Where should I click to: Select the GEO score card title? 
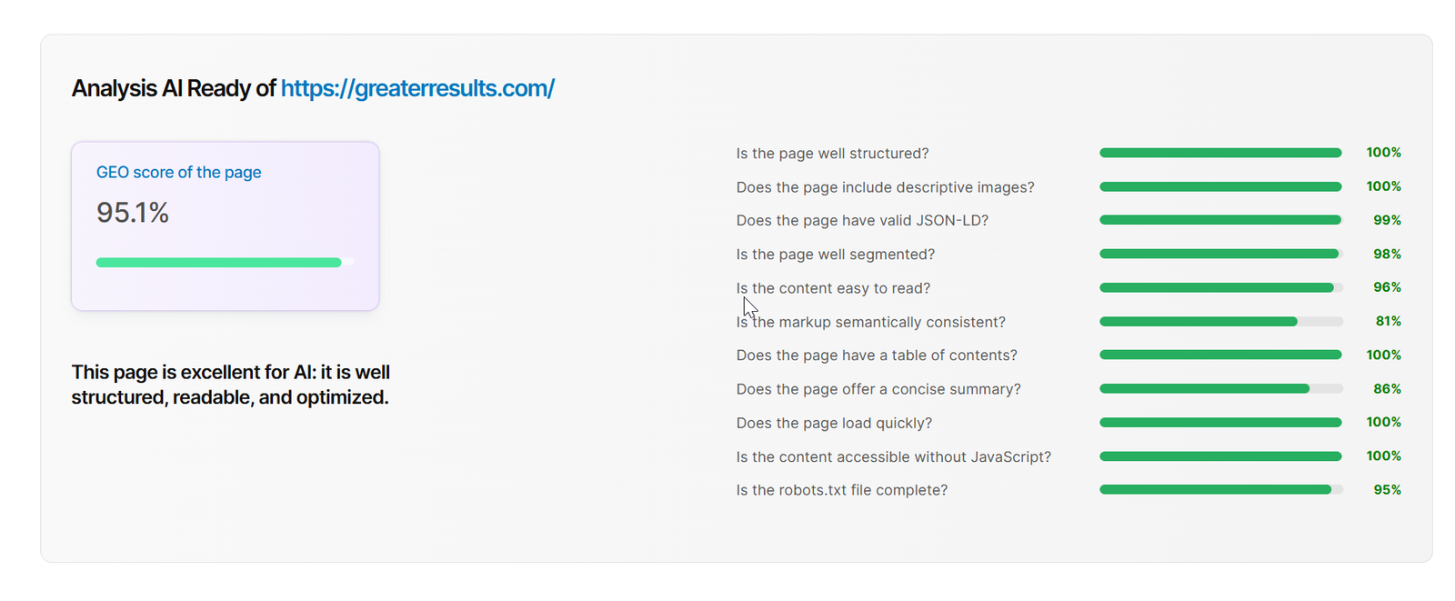[x=179, y=172]
